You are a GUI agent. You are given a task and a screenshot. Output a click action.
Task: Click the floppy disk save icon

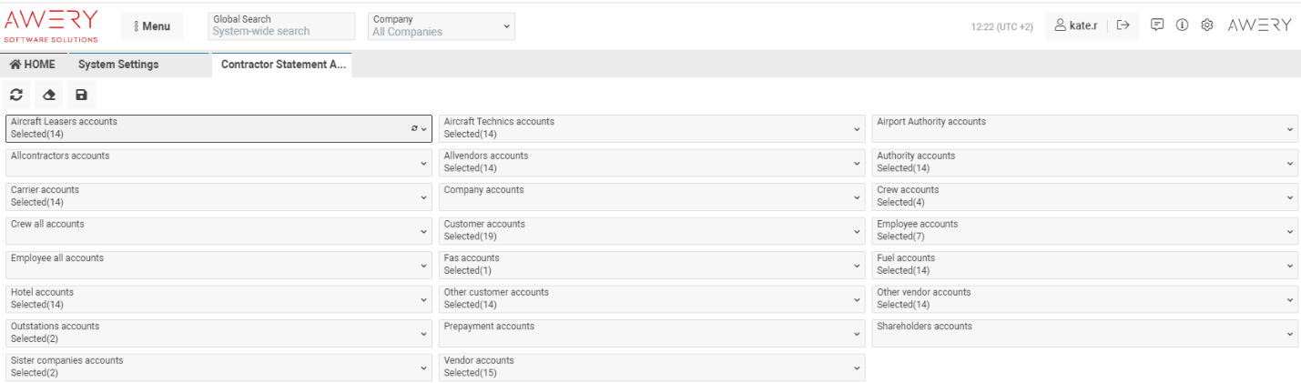click(x=81, y=95)
